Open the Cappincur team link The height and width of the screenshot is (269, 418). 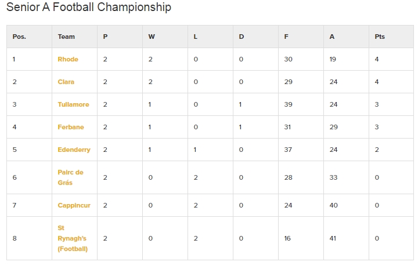pyautogui.click(x=74, y=205)
